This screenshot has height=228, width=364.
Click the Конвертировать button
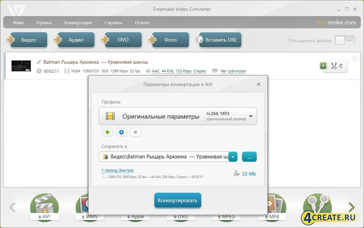(x=177, y=200)
